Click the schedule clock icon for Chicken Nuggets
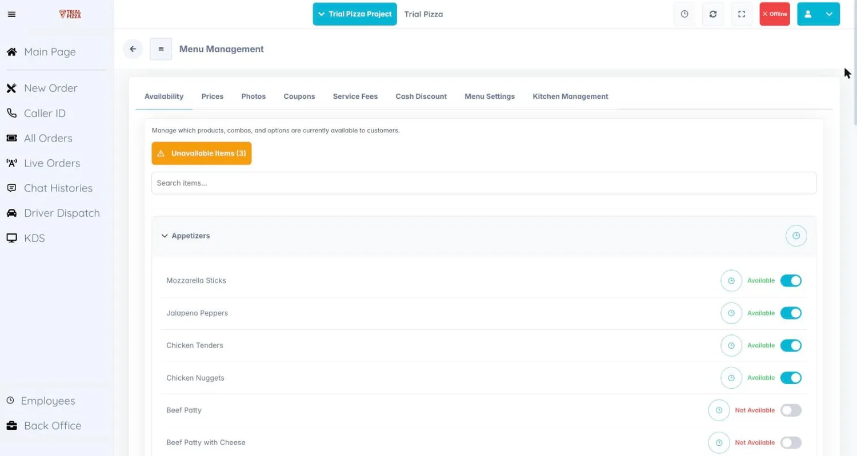Image resolution: width=857 pixels, height=456 pixels. (731, 378)
